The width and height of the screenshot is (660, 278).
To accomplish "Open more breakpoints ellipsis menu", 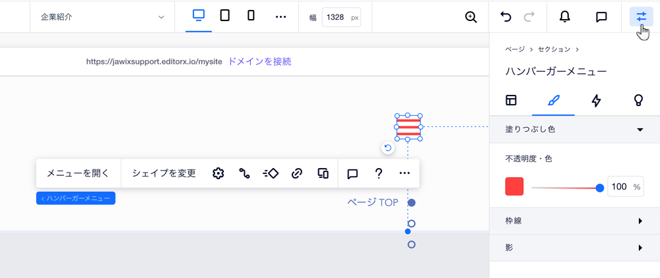I will [x=280, y=16].
